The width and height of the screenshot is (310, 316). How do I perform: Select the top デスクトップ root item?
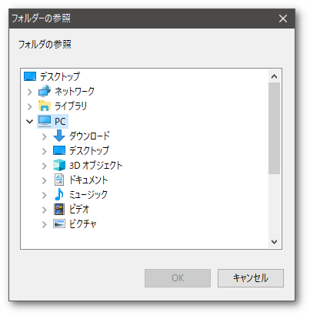pos(52,76)
